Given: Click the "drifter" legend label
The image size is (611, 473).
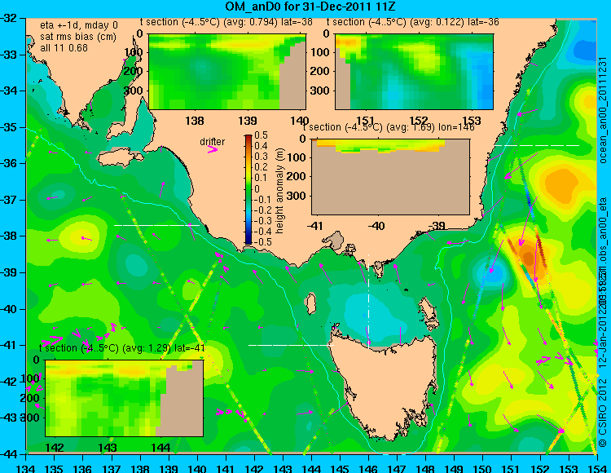Looking at the screenshot, I should tap(213, 142).
